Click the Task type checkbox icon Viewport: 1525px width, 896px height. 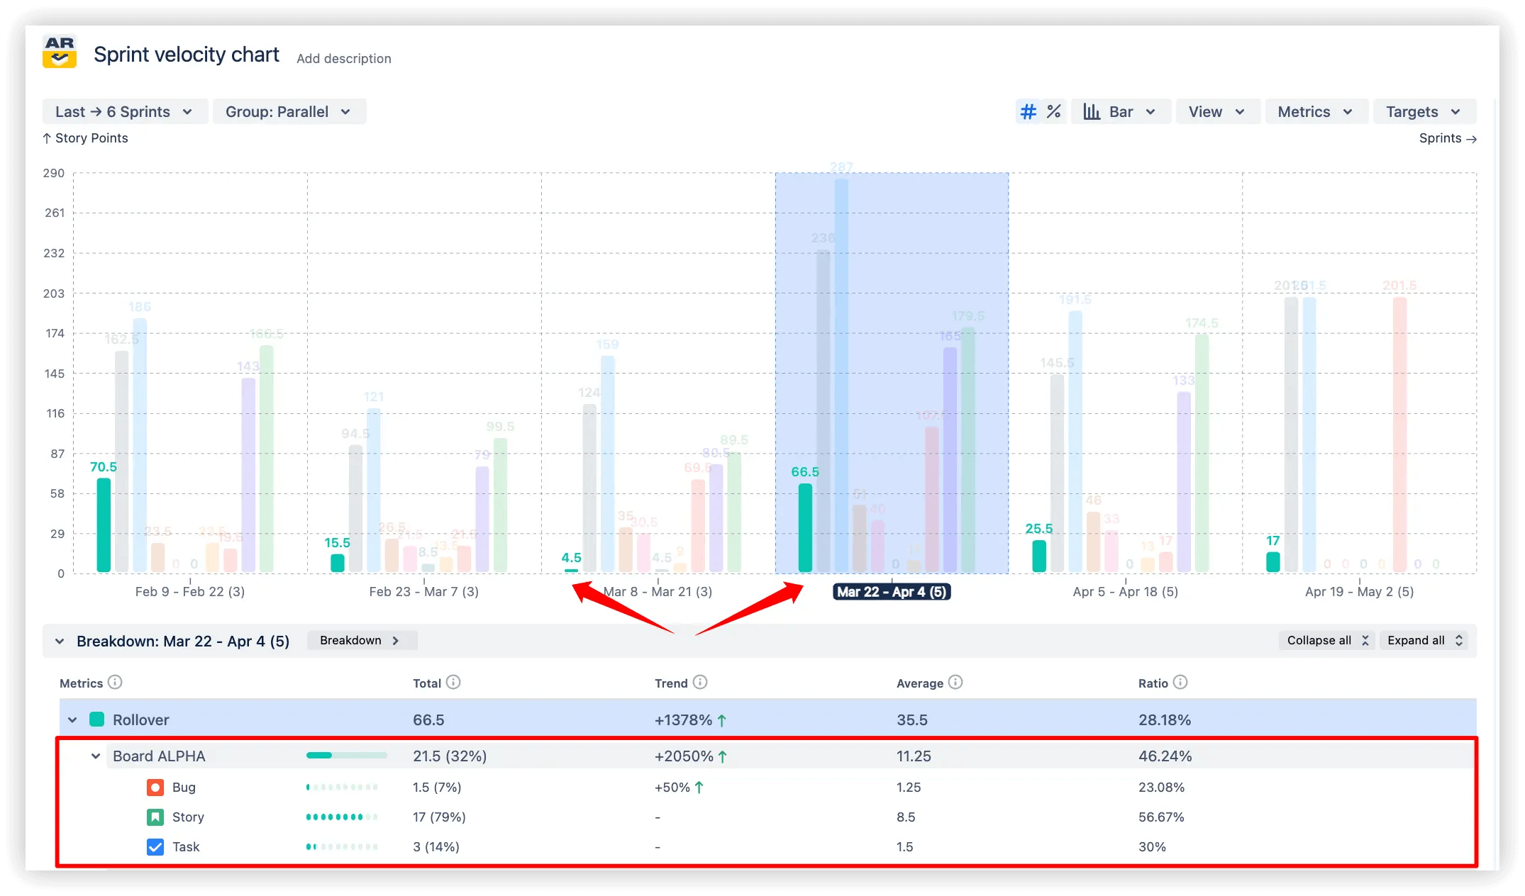click(x=155, y=846)
